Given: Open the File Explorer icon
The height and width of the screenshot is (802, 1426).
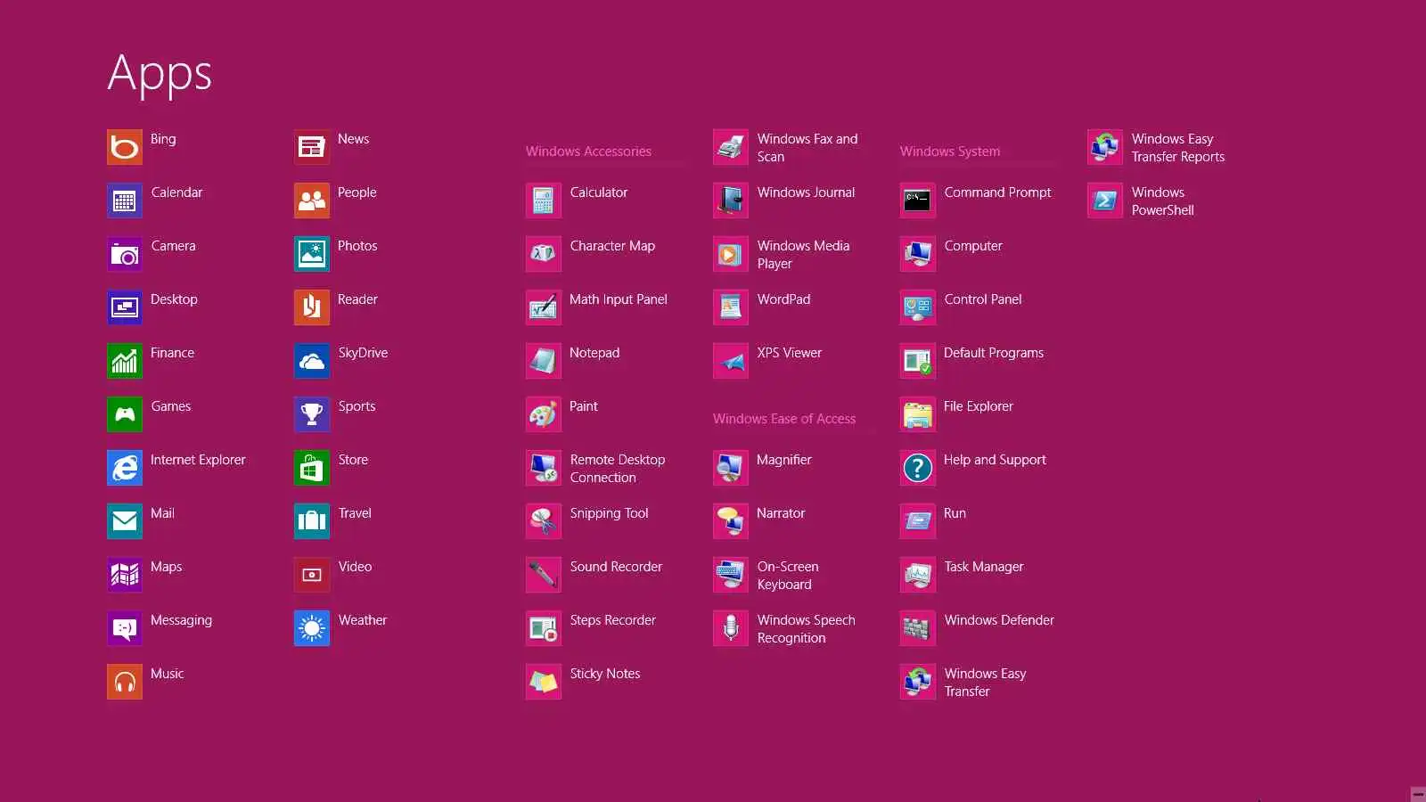Looking at the screenshot, I should click(x=918, y=414).
